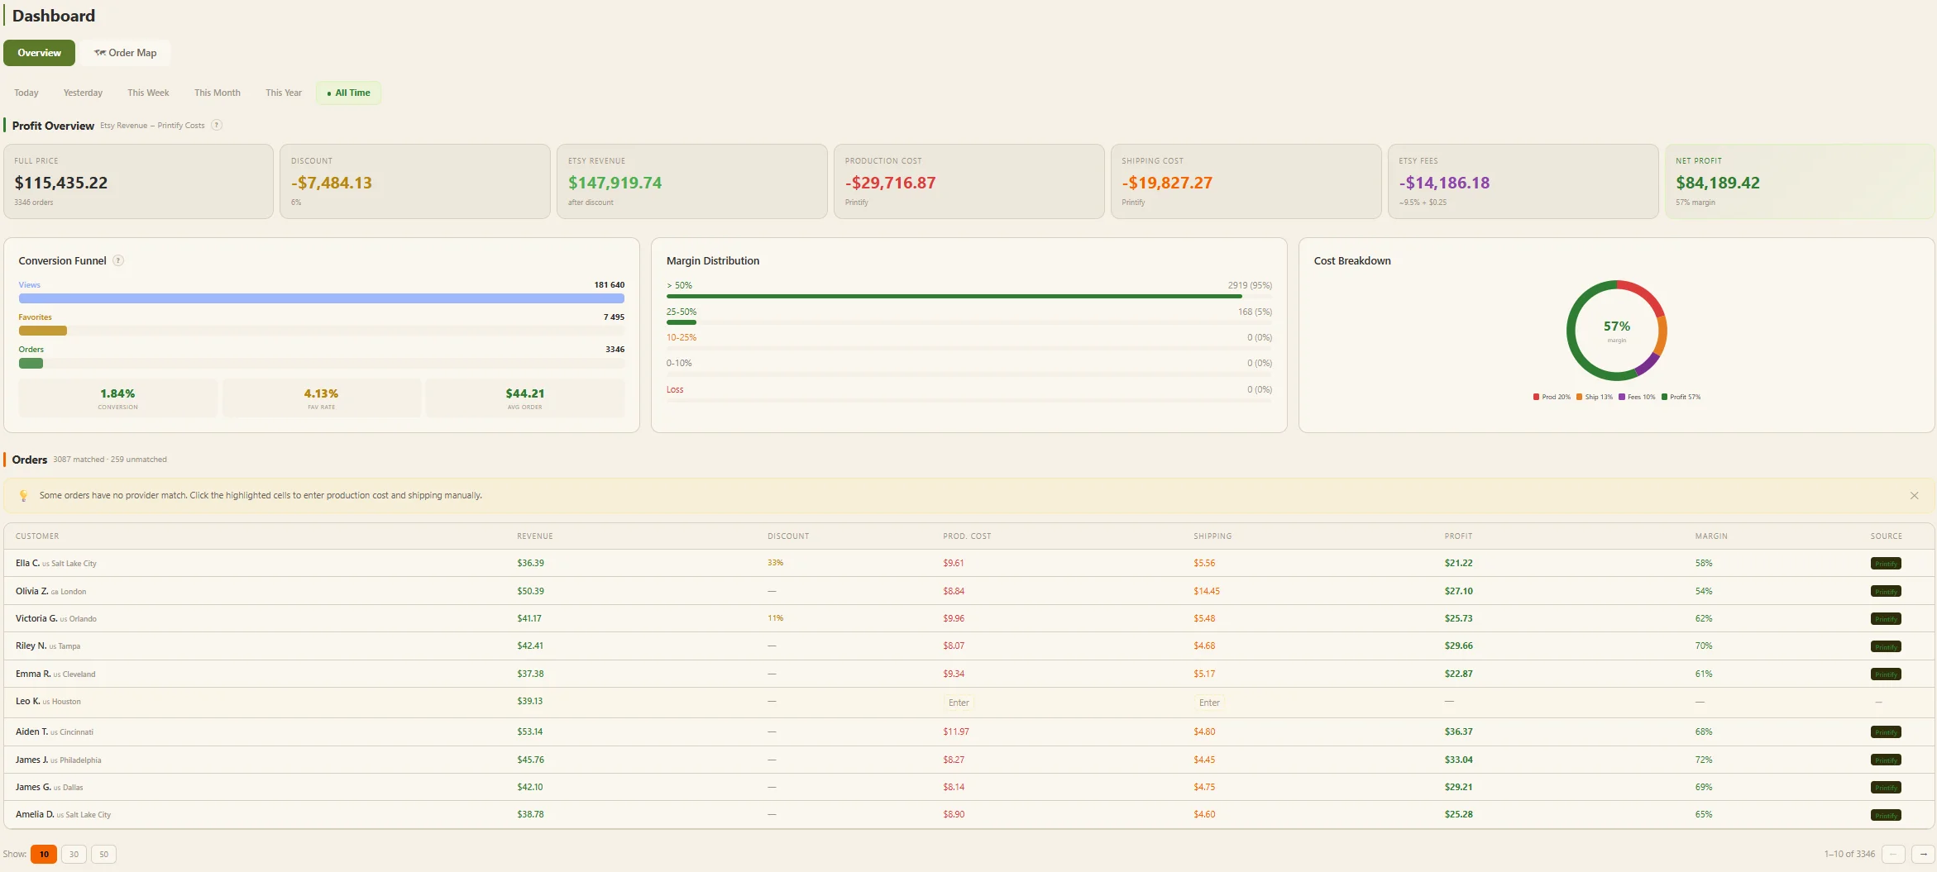The height and width of the screenshot is (872, 1937).
Task: Select the Overview tab
Action: click(x=39, y=52)
